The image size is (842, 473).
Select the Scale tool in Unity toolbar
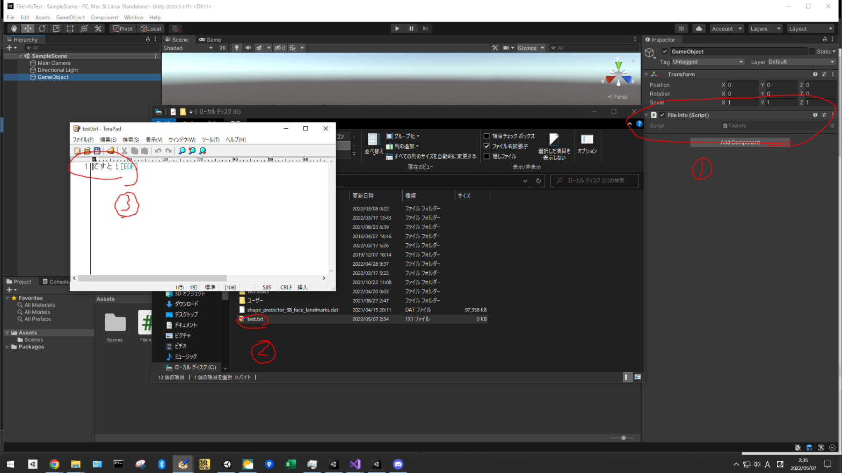coord(56,28)
